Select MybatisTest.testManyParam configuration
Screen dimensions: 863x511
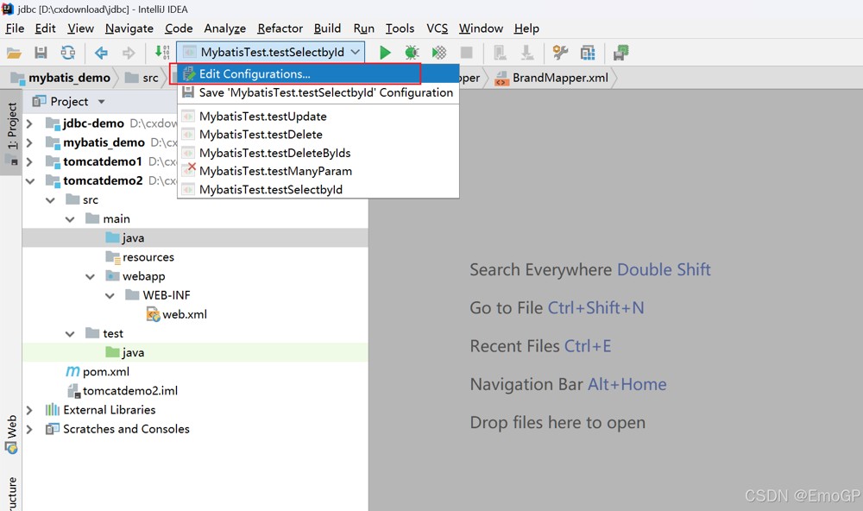pyautogui.click(x=318, y=171)
